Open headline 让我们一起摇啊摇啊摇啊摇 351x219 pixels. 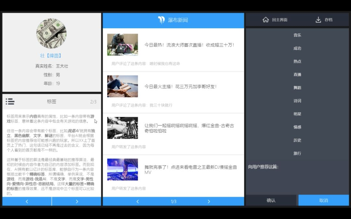tap(189, 128)
